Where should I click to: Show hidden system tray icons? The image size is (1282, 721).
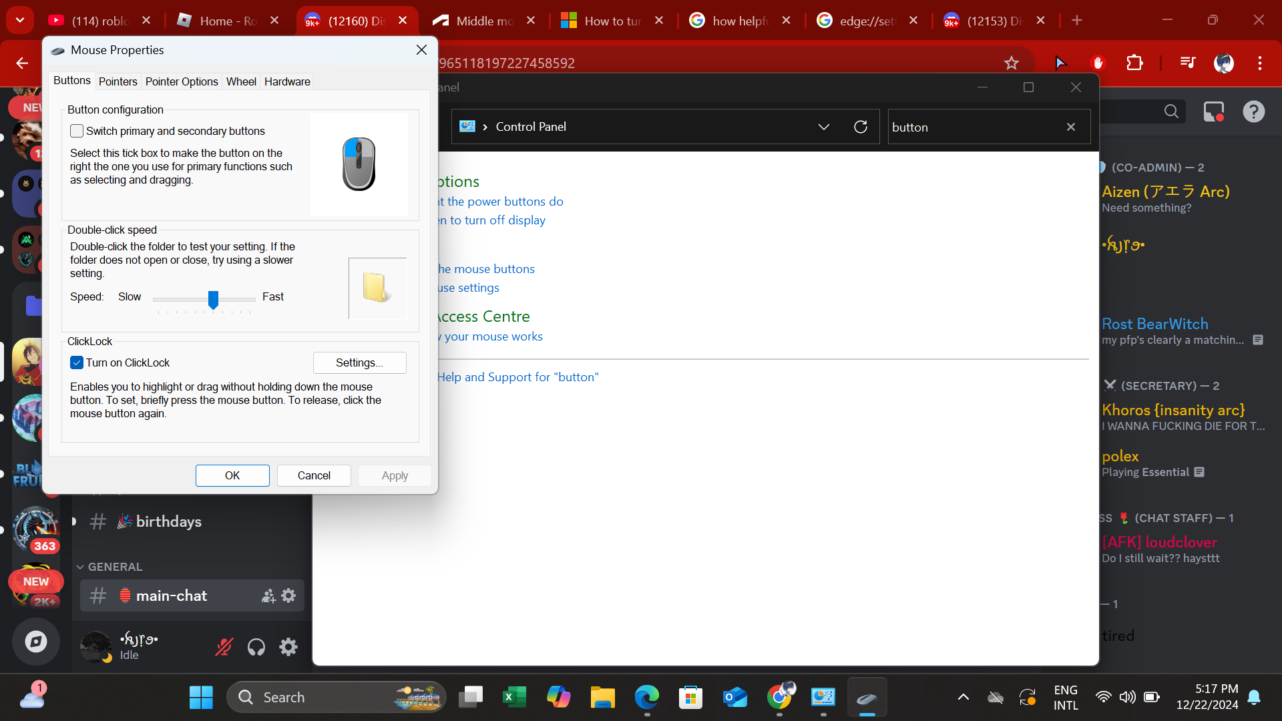[x=963, y=697]
